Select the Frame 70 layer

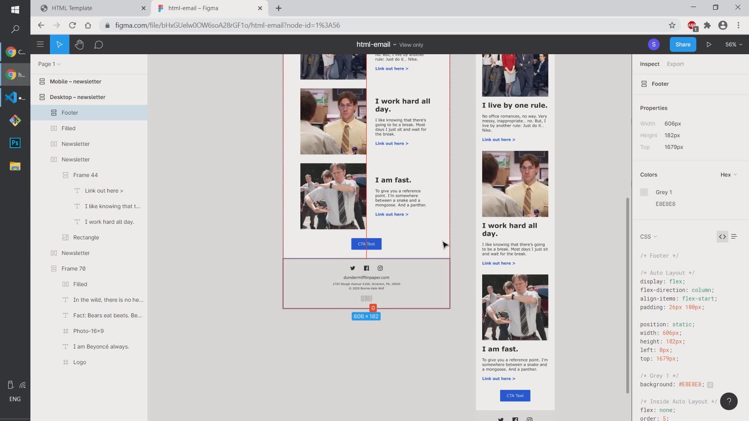pyautogui.click(x=89, y=269)
